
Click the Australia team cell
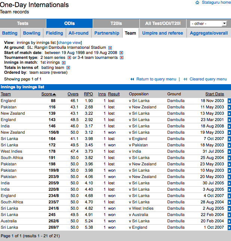pyautogui.click(x=9, y=221)
